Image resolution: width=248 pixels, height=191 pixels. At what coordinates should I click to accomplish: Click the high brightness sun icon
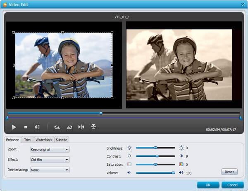(181, 148)
